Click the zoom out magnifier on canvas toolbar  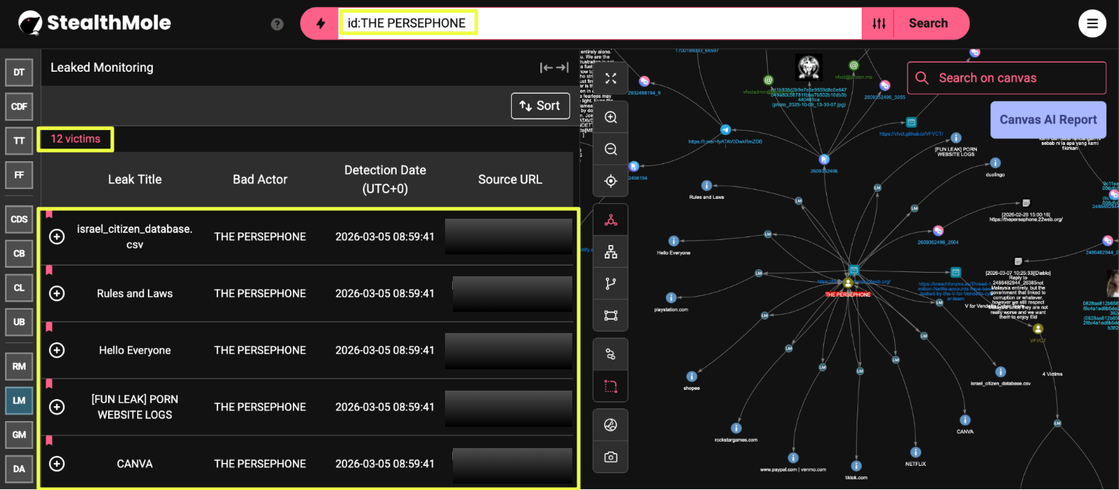[611, 149]
